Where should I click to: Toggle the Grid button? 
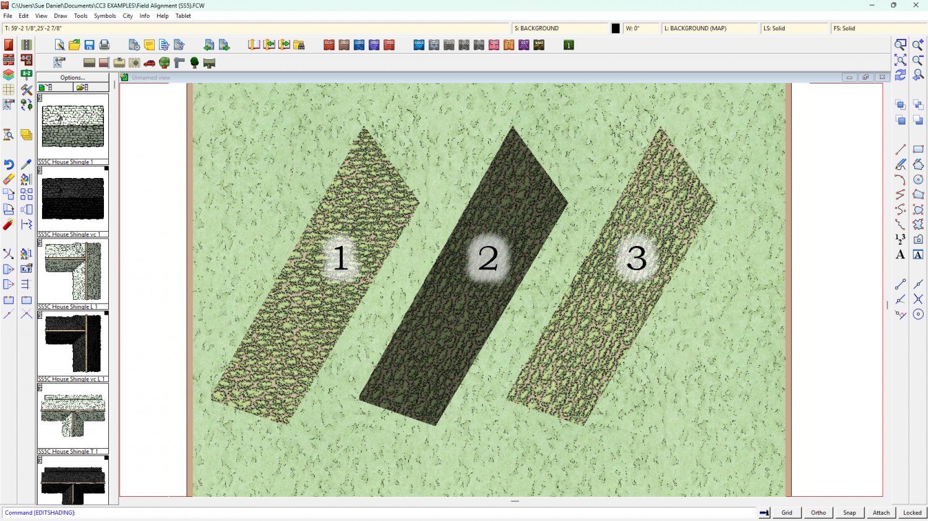(786, 512)
